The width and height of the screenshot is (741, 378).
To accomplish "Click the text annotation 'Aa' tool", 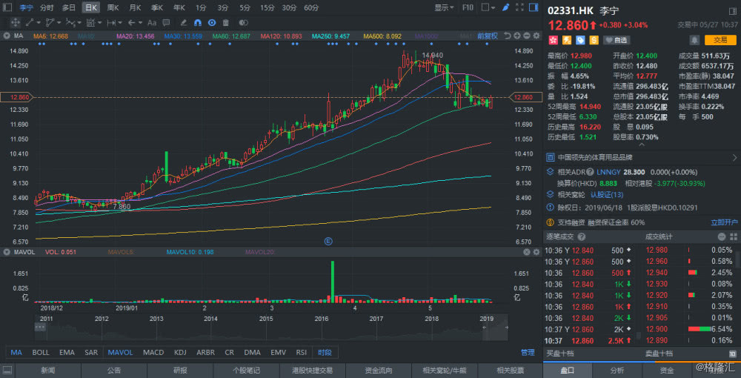I will click(x=152, y=22).
